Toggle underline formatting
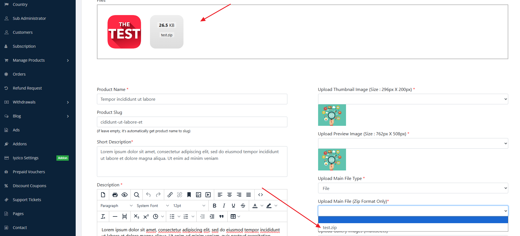The width and height of the screenshot is (520, 236). (233, 206)
